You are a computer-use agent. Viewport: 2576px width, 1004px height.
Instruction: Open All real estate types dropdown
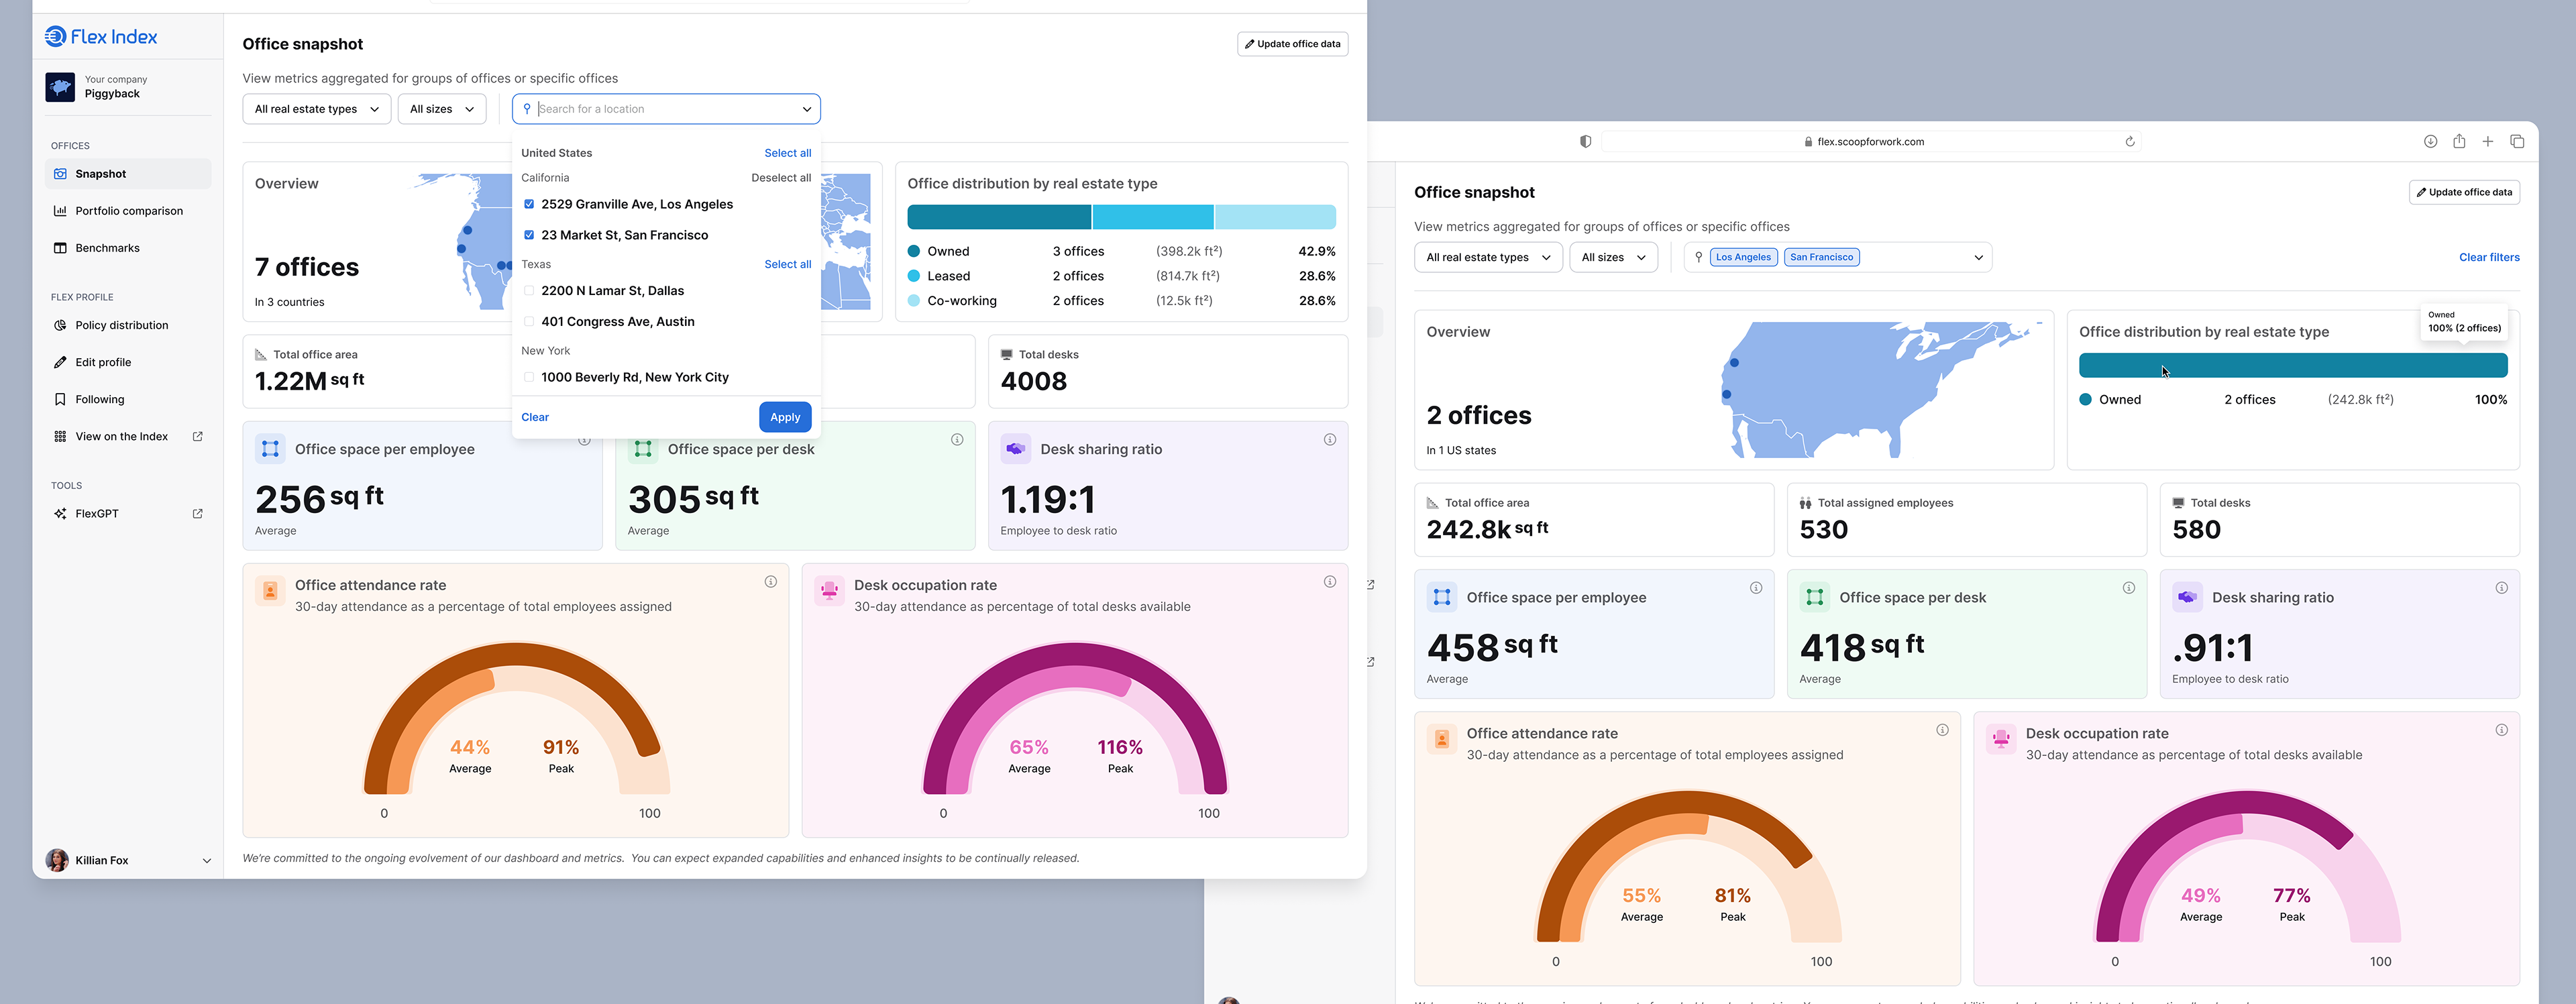click(316, 109)
